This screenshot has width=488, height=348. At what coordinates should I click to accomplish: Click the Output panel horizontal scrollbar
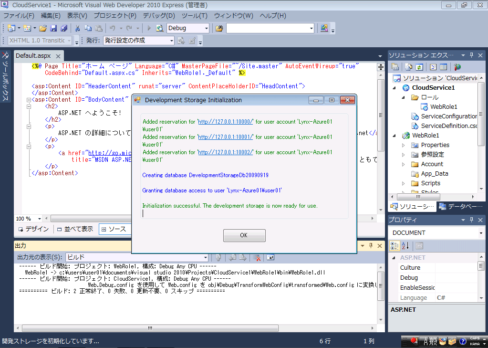(150, 328)
